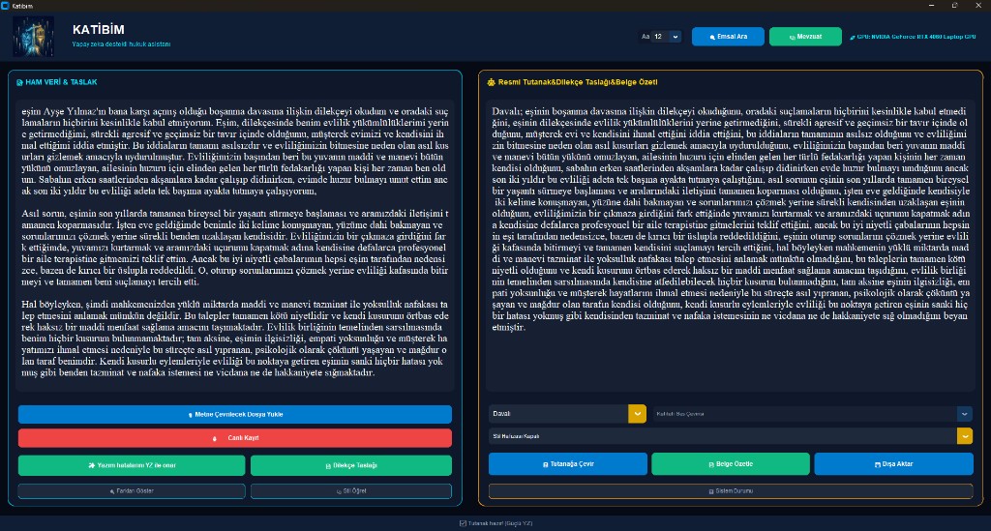The image size is (991, 531).
Task: Click the Farkları Göster button
Action: 132,490
